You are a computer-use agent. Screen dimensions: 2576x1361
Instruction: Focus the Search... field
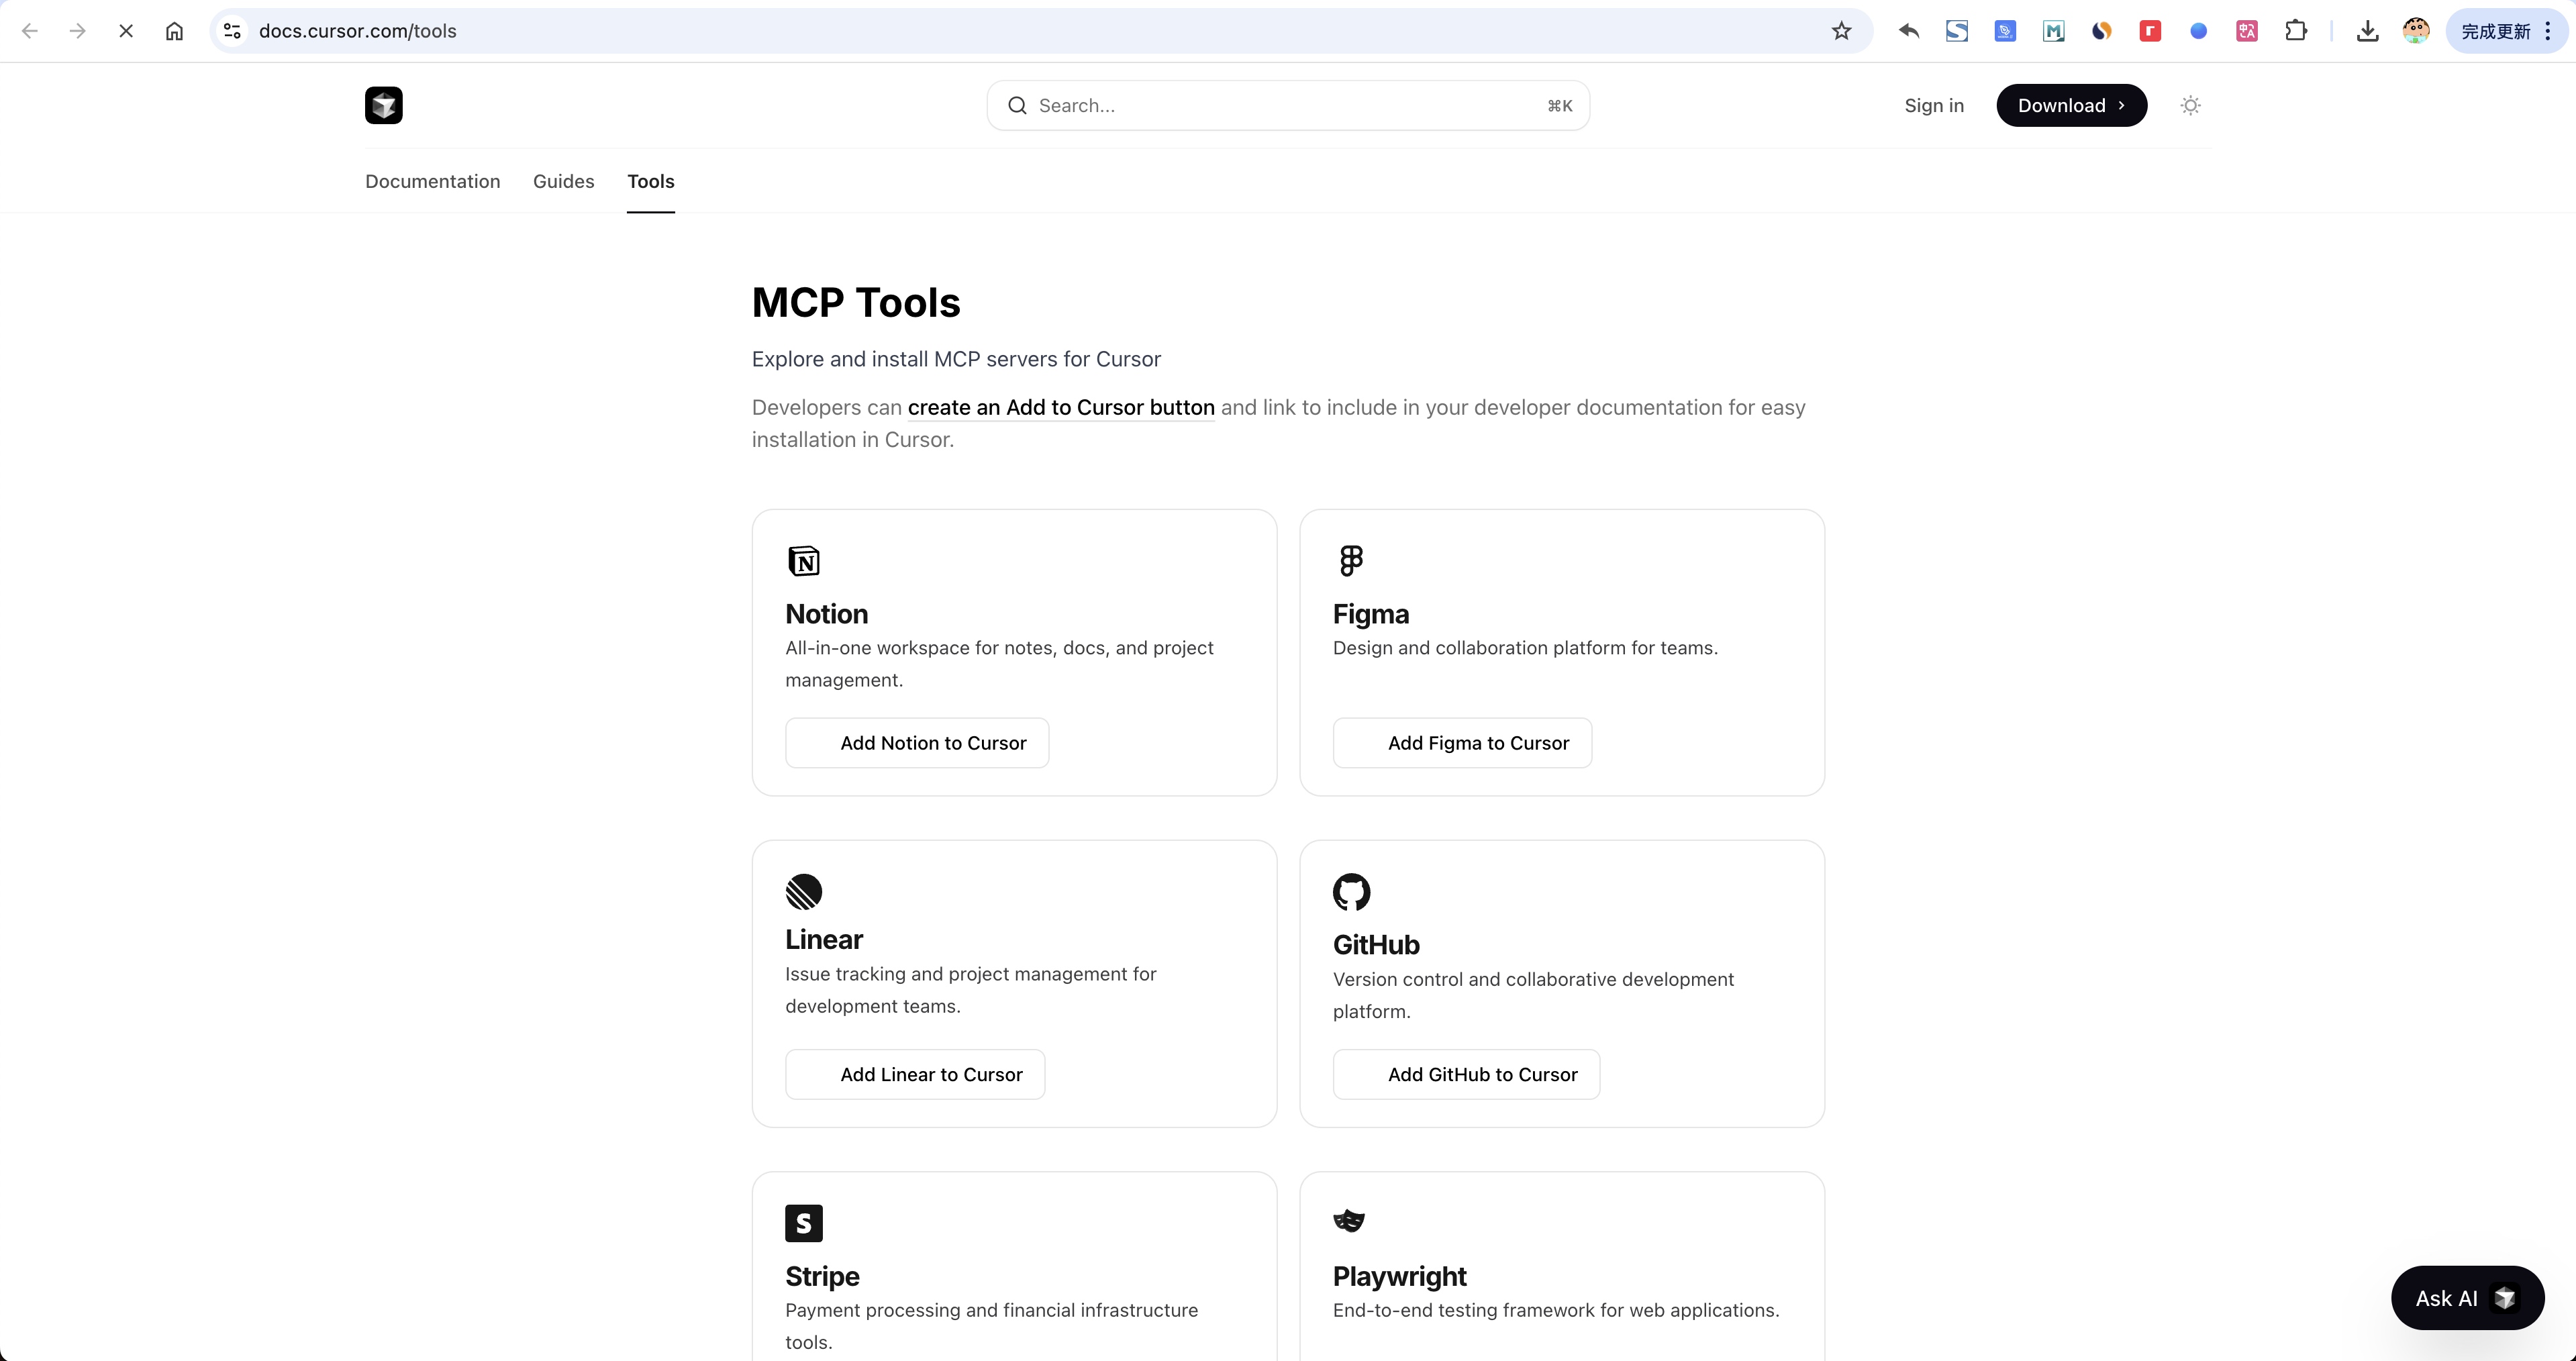point(1288,105)
